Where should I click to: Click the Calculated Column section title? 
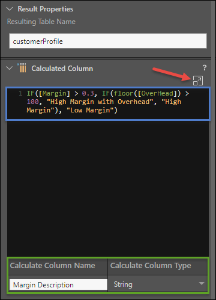click(x=62, y=69)
